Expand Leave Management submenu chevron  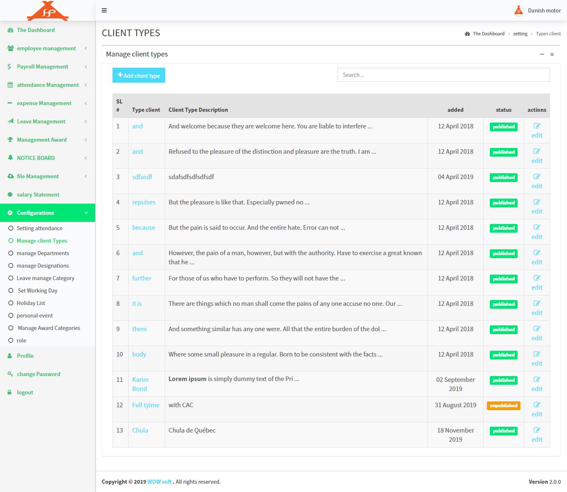point(86,121)
